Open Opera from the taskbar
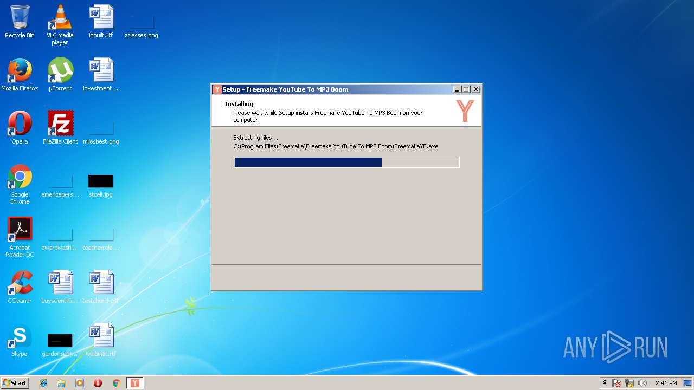694x390 pixels. [x=98, y=383]
